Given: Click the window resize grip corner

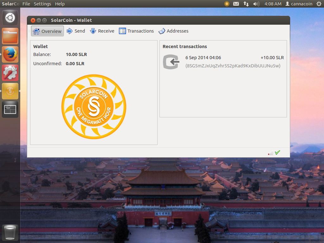Looking at the screenshot, I should [288, 155].
